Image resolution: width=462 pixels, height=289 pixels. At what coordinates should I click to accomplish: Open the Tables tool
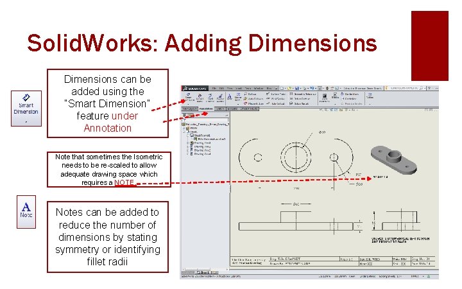point(370,96)
